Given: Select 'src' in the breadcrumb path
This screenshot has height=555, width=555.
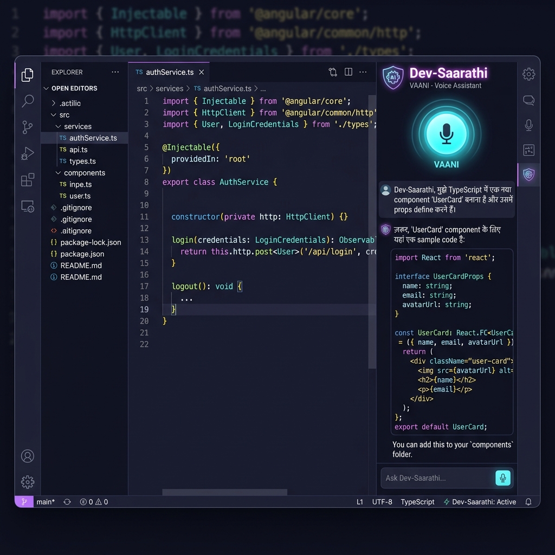Looking at the screenshot, I should [x=141, y=88].
